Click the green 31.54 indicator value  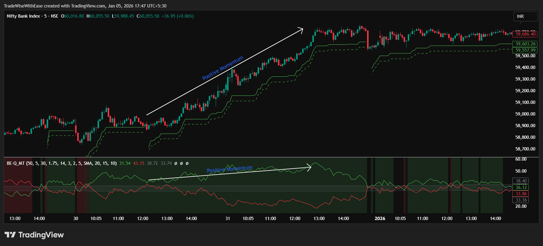125,163
